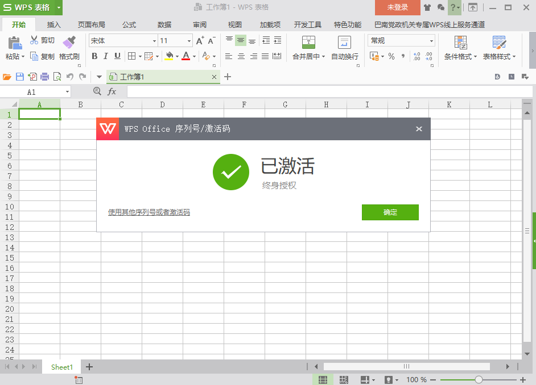Toggle align text left
This screenshot has height=385, width=536.
tap(229, 56)
